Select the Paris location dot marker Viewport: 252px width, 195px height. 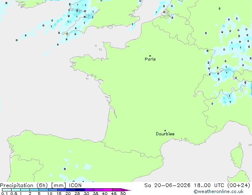click(x=150, y=56)
